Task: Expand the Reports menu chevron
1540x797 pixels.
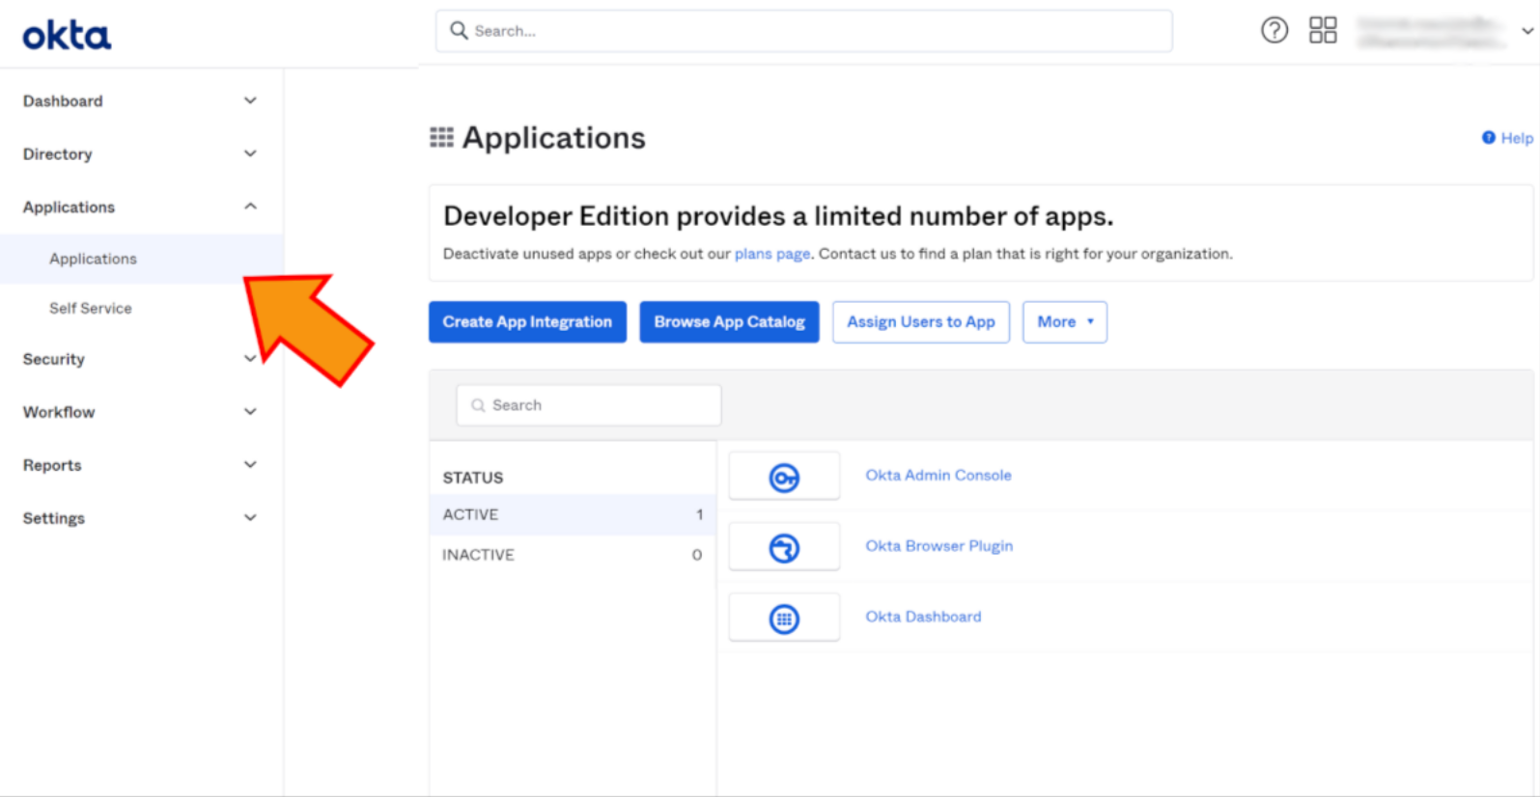Action: 250,465
